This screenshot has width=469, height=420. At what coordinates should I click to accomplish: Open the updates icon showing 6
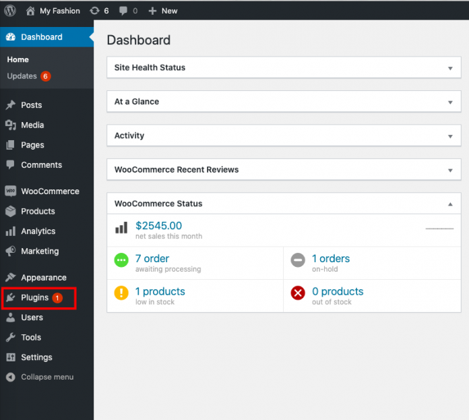[94, 11]
